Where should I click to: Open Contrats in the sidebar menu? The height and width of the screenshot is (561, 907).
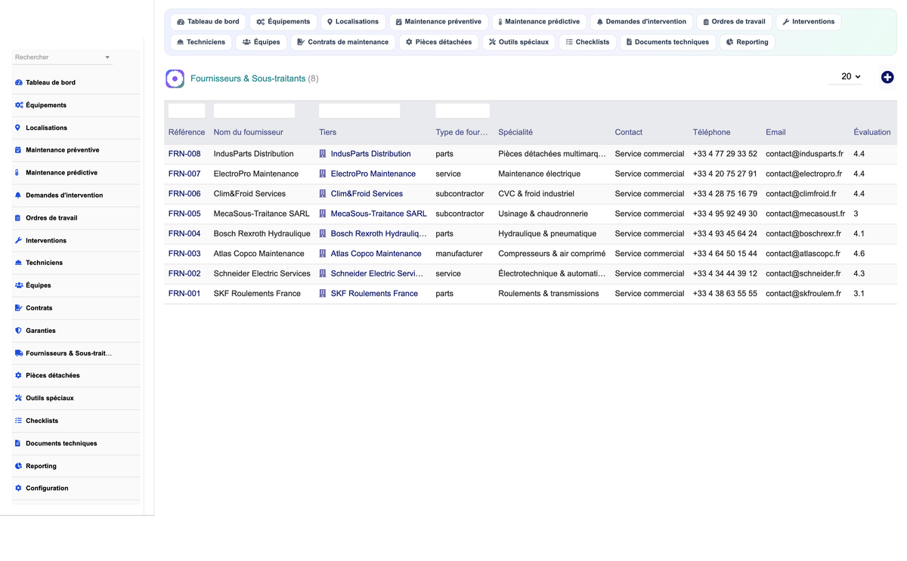39,308
